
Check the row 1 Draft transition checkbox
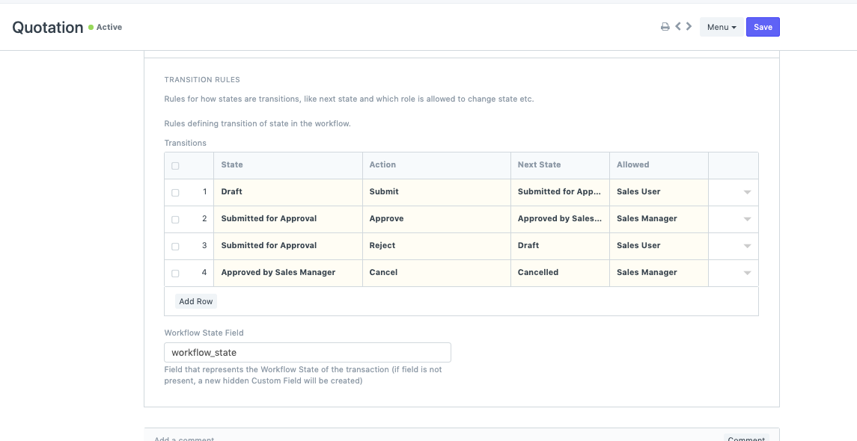coord(175,192)
